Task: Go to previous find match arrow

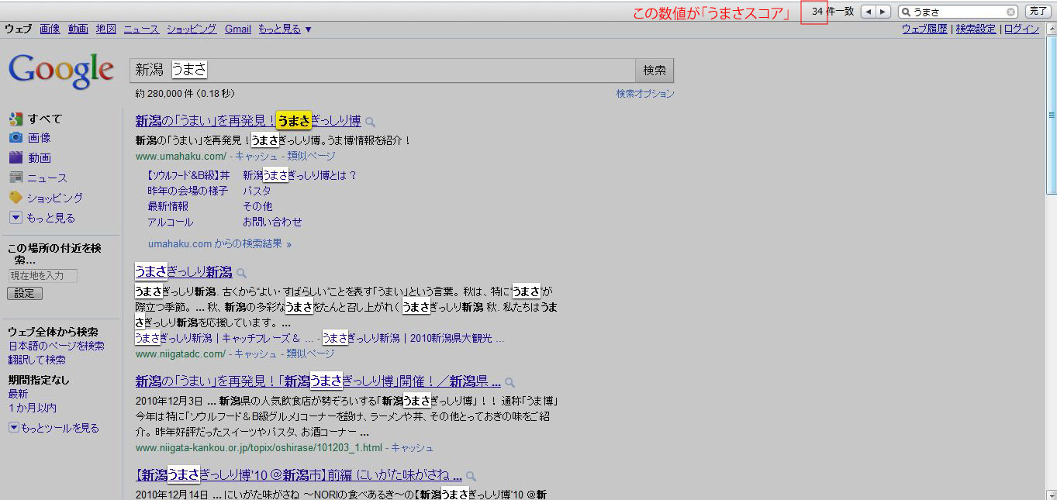Action: point(869,12)
